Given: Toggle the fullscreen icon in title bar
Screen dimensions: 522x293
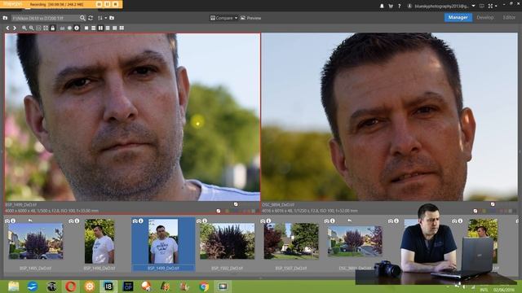Looking at the screenshot, I should coord(490,6).
